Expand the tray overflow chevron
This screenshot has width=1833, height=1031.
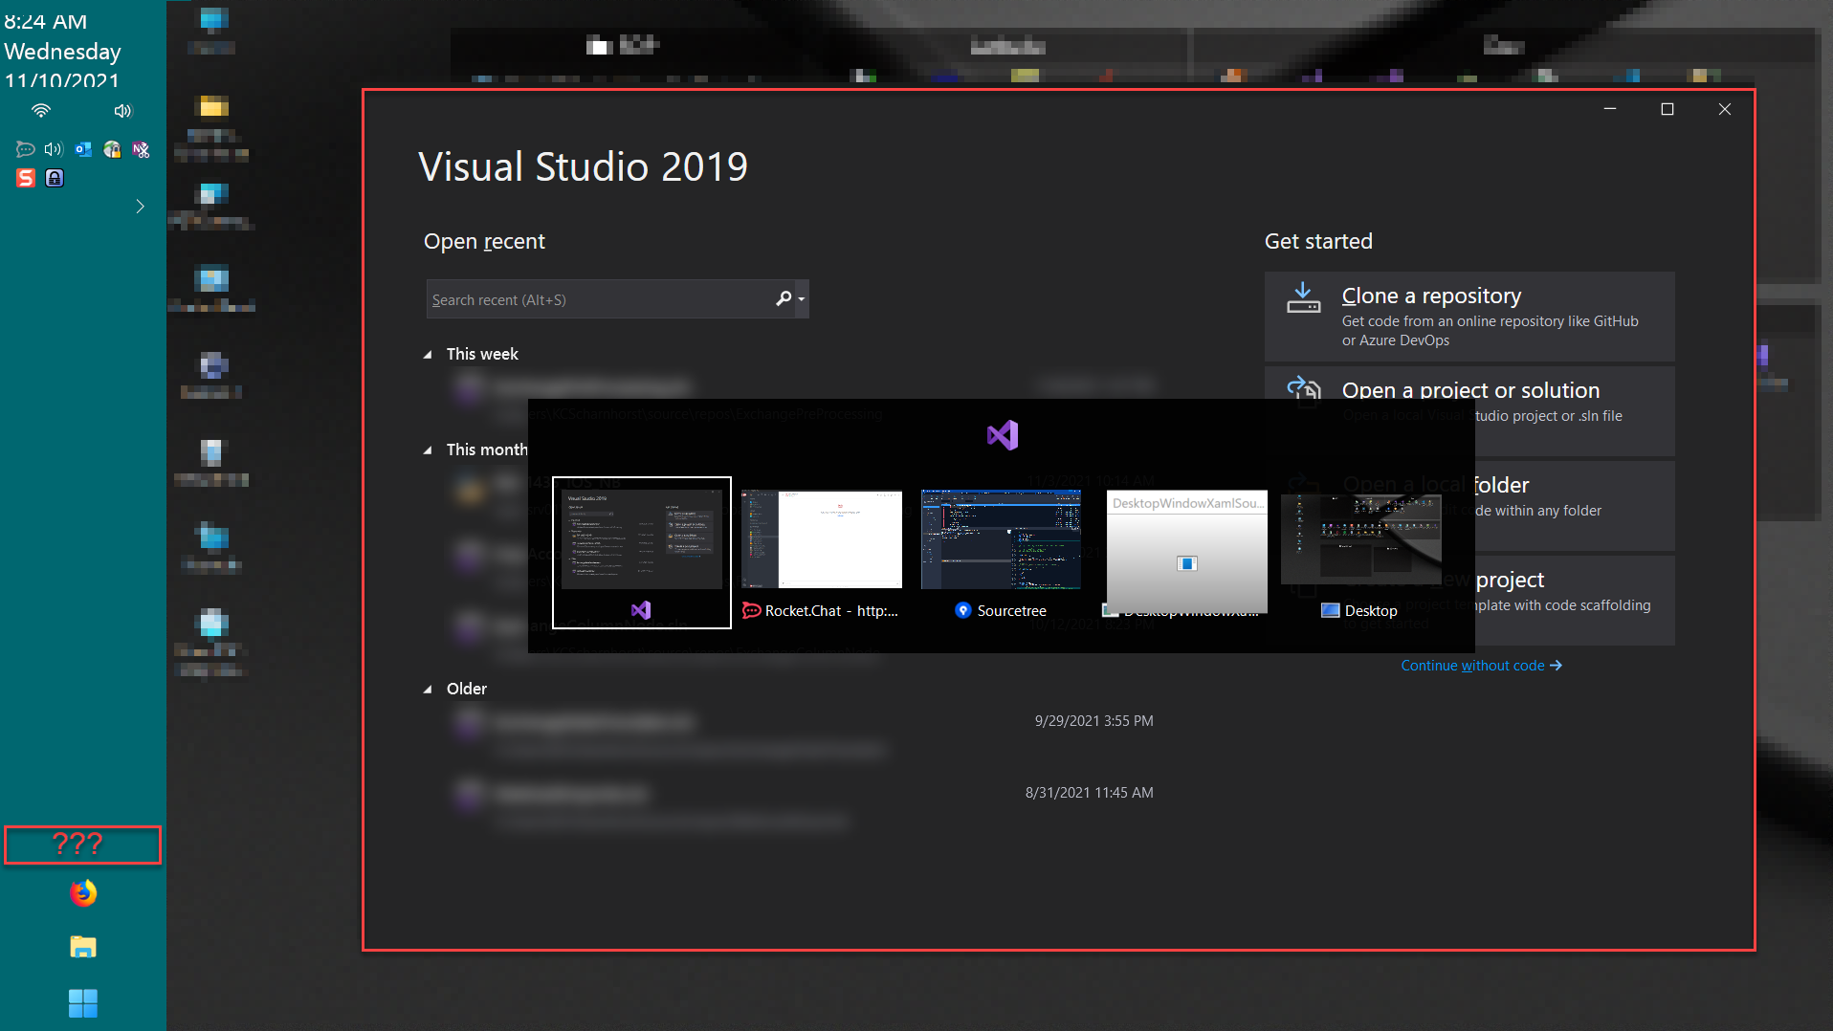point(140,207)
